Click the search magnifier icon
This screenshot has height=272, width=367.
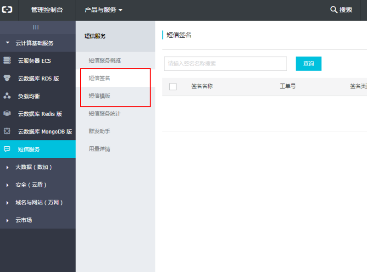334,10
